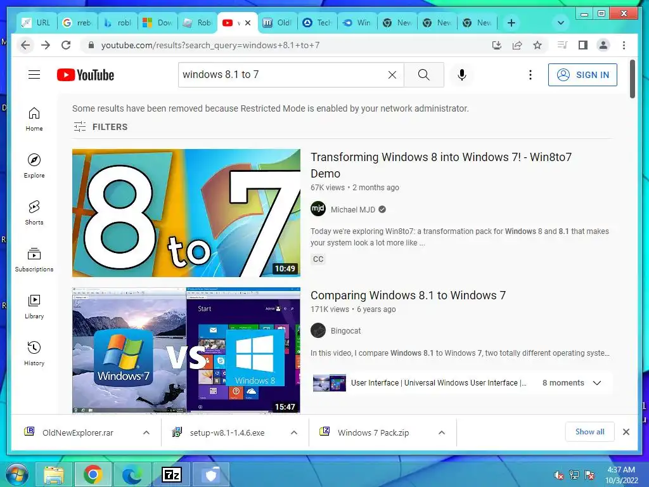This screenshot has width=649, height=487.
Task: Open Michael MJD channel link
Action: [352, 209]
